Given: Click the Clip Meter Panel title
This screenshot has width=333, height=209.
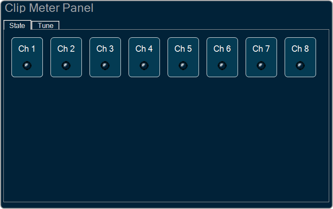Looking at the screenshot, I should tap(49, 8).
